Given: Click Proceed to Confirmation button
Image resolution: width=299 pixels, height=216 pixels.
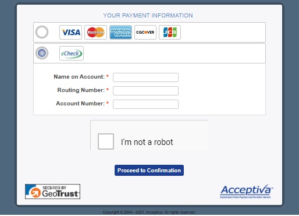Looking at the screenshot, I should [x=149, y=171].
